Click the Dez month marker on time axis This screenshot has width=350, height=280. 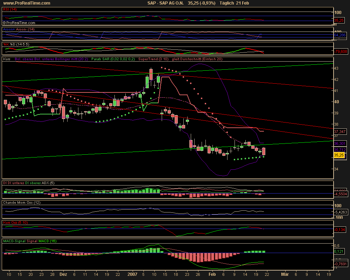[63, 275]
